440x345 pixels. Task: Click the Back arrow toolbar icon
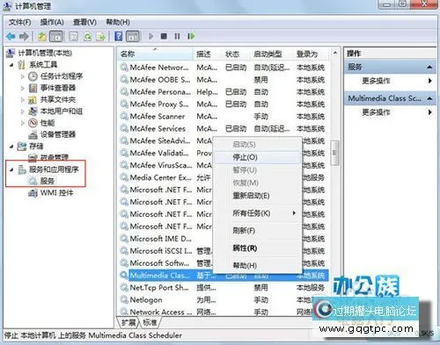click(11, 37)
